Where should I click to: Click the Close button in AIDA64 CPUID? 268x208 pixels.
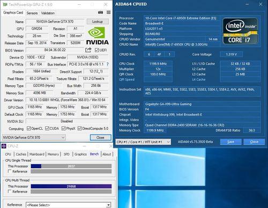(254, 142)
